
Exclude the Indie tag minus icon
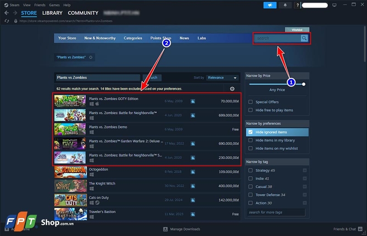(x=305, y=179)
